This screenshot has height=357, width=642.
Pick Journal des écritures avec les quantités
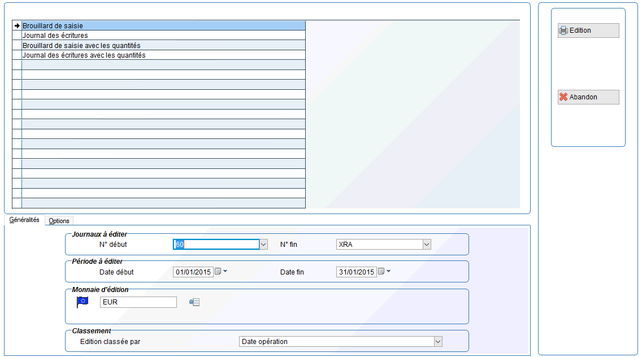point(163,55)
